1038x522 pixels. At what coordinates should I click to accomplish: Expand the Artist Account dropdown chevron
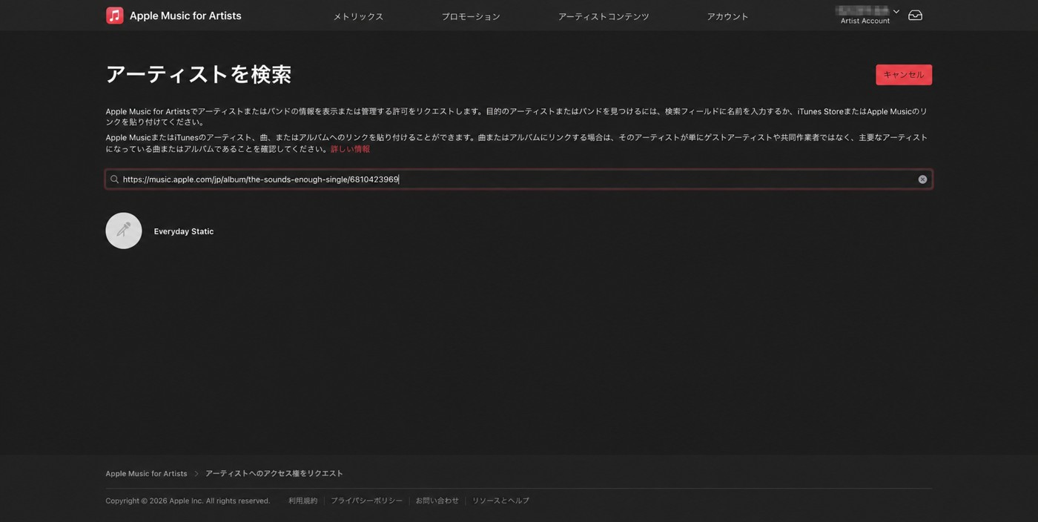(x=896, y=11)
